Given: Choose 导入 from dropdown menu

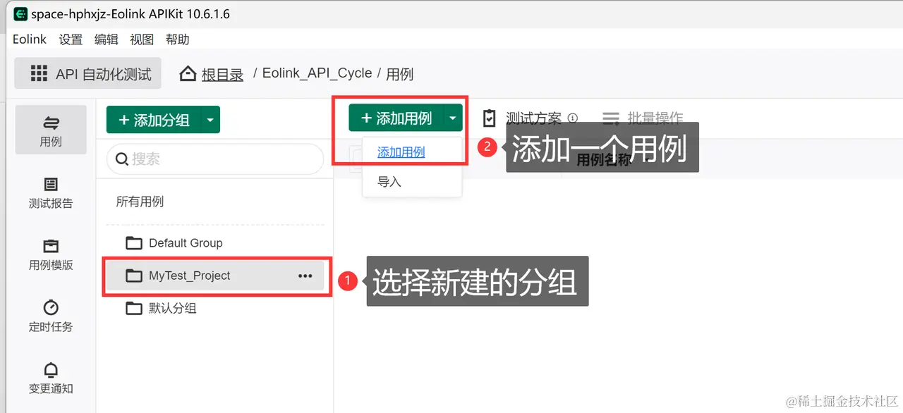Looking at the screenshot, I should point(389,182).
